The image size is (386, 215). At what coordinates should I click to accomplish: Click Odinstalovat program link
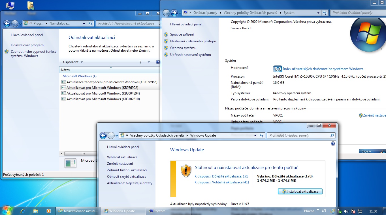click(x=27, y=45)
